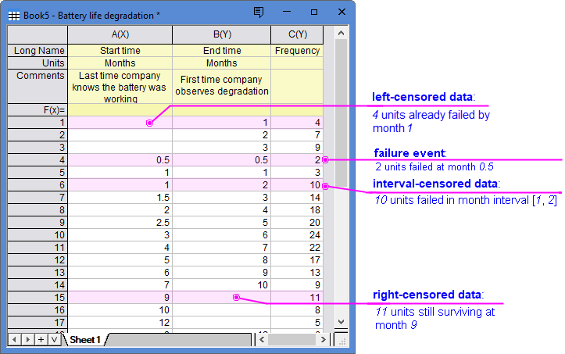Click the F(x)= formula cell for column A
Screen dimensions: 565x354
point(120,110)
